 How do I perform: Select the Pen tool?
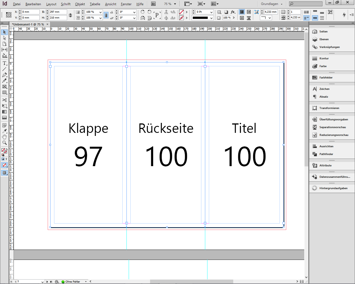[x=4, y=75]
